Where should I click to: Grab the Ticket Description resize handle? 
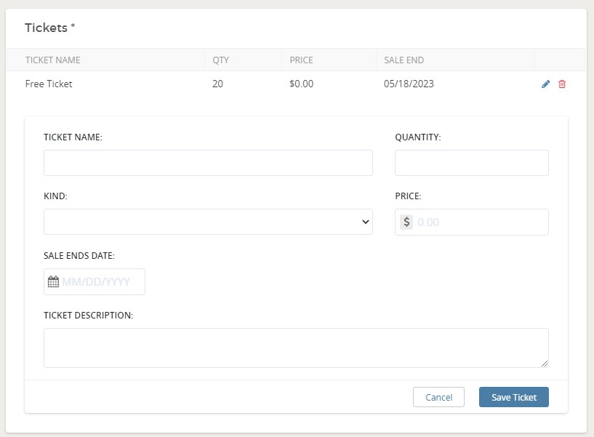(544, 363)
